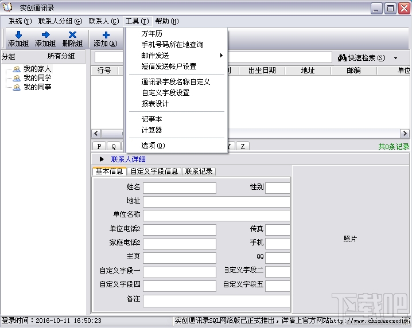Click the official website notice in status bar

coord(292,321)
